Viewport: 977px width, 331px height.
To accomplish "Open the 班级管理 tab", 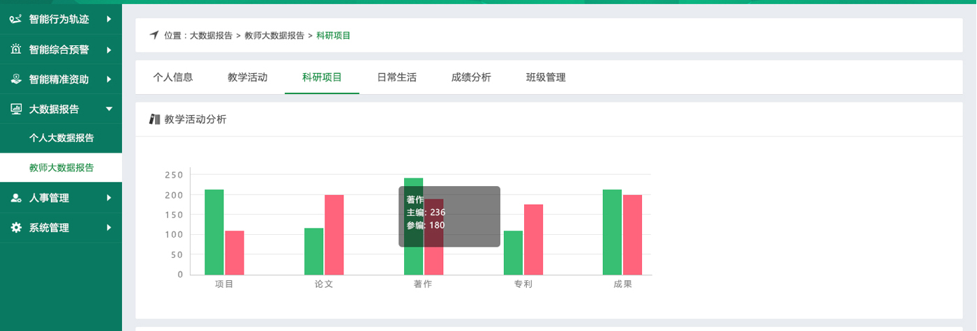I will tap(546, 77).
